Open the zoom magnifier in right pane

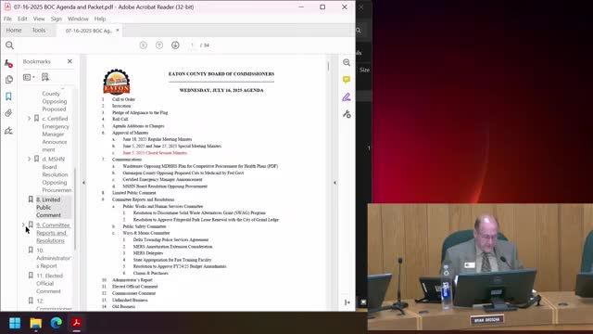[x=347, y=62]
